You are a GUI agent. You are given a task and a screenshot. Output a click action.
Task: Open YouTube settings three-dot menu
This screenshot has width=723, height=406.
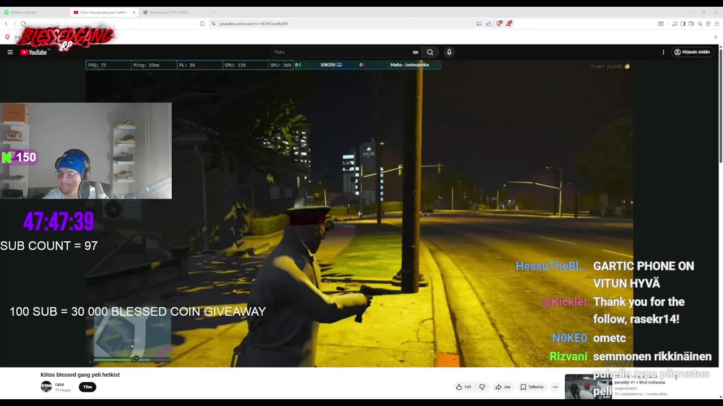[663, 52]
